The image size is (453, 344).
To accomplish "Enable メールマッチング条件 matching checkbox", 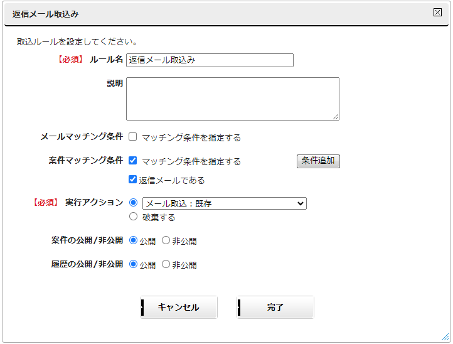I will pyautogui.click(x=132, y=137).
